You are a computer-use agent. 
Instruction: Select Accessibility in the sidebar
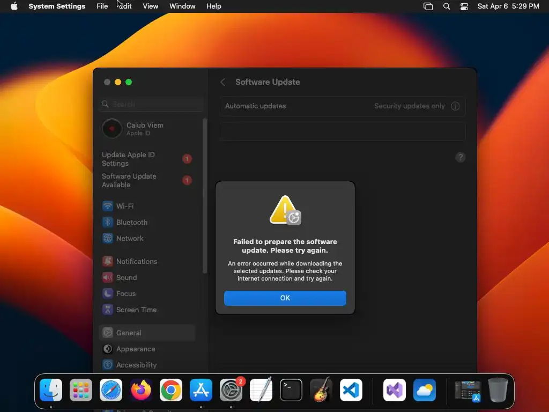[147, 365]
